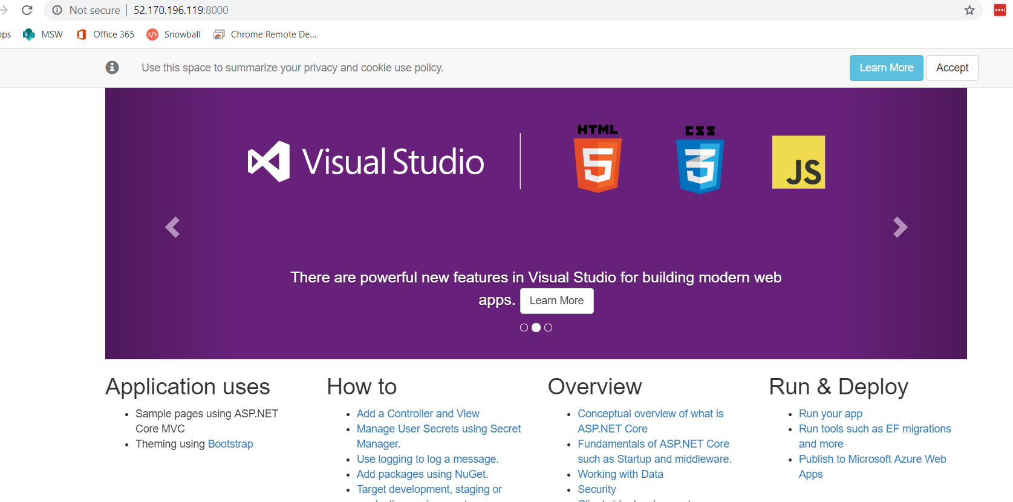1013x502 pixels.
Task: Accept the cookie policy
Action: pyautogui.click(x=952, y=68)
